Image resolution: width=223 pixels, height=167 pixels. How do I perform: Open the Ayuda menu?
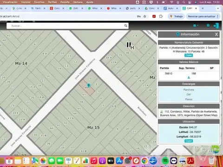coord(90,2)
